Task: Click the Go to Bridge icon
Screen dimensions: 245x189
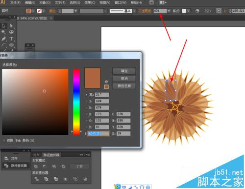Action: coord(151,2)
